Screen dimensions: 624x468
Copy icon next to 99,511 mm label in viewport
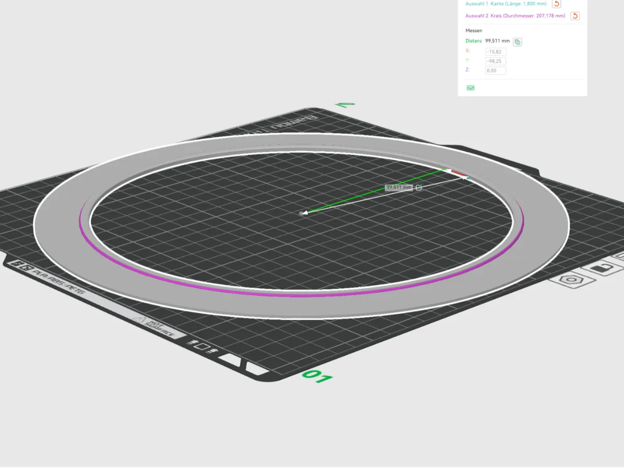[419, 187]
